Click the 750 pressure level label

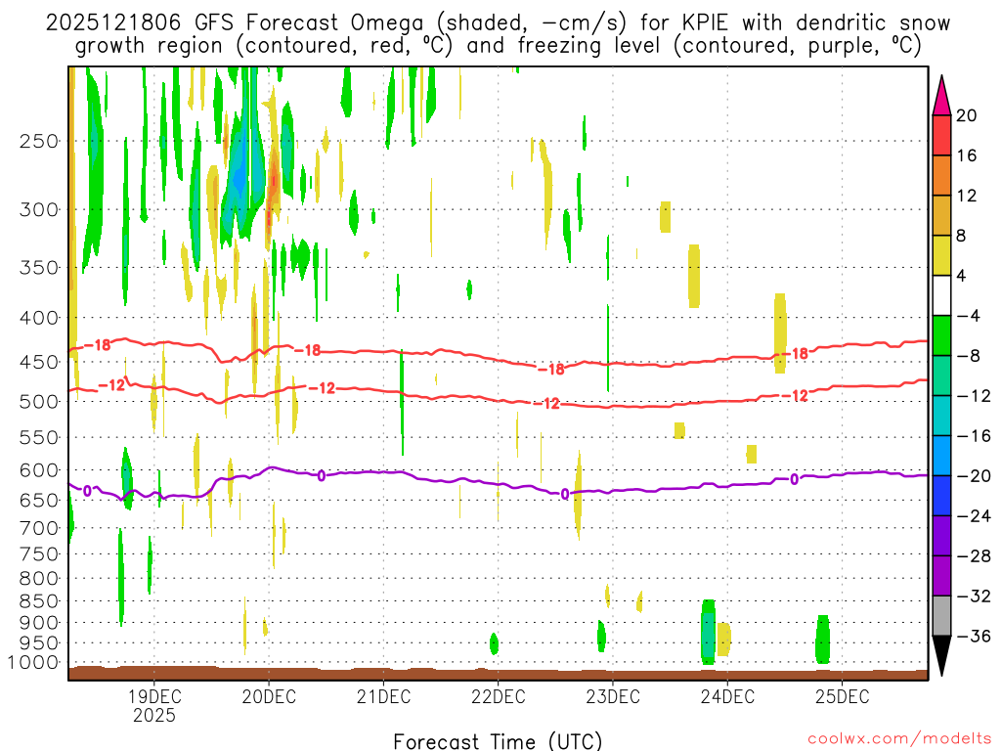pos(39,554)
